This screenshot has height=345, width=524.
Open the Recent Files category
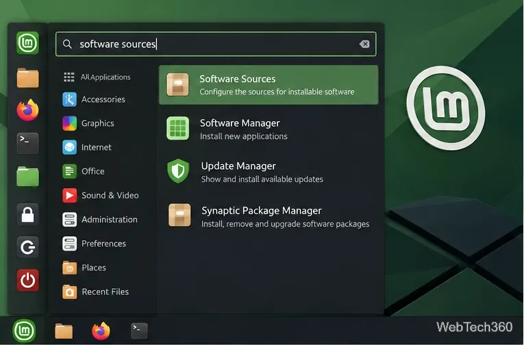(96, 292)
